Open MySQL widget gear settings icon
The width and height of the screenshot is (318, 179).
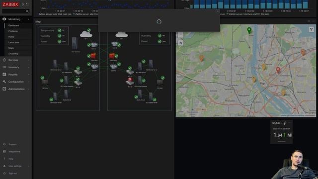pyautogui.click(x=285, y=123)
